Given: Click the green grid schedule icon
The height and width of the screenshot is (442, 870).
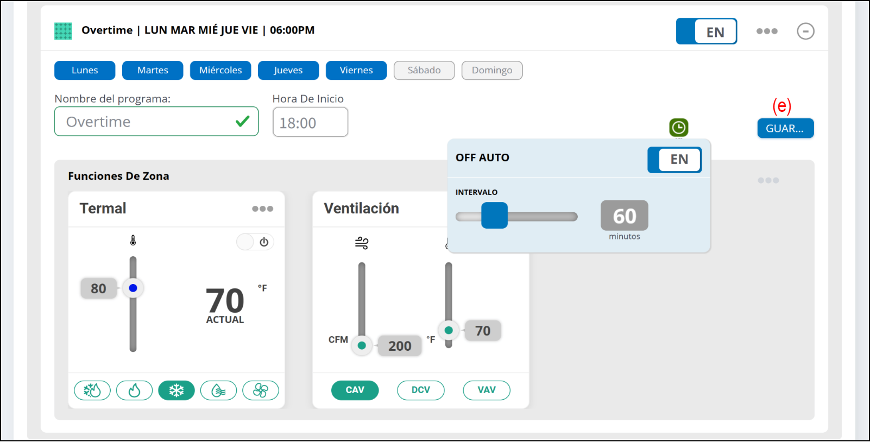Looking at the screenshot, I should point(63,31).
